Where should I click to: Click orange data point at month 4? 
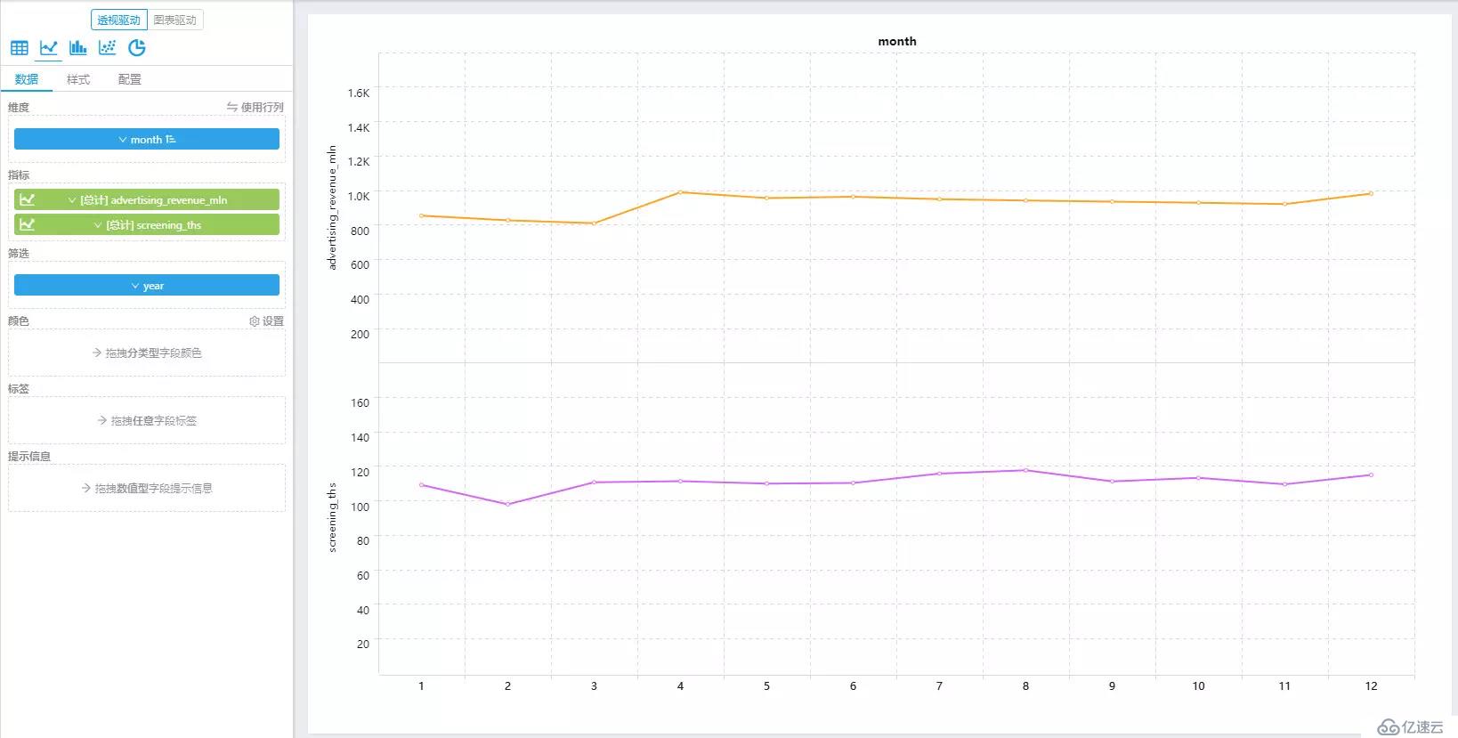[x=681, y=192]
